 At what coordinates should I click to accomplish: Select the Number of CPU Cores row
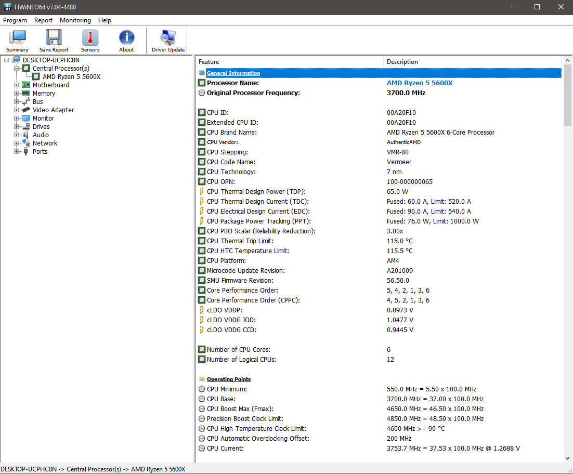pyautogui.click(x=380, y=349)
